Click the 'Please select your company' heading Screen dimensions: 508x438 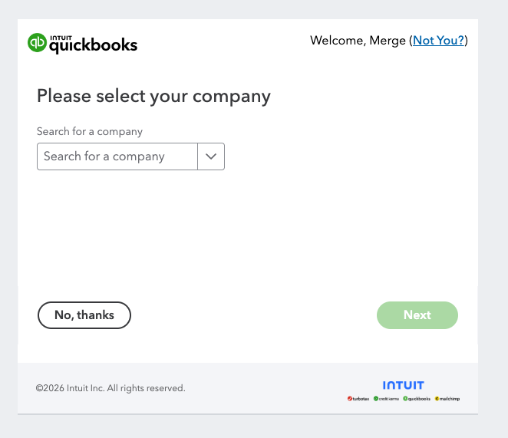[x=153, y=97]
